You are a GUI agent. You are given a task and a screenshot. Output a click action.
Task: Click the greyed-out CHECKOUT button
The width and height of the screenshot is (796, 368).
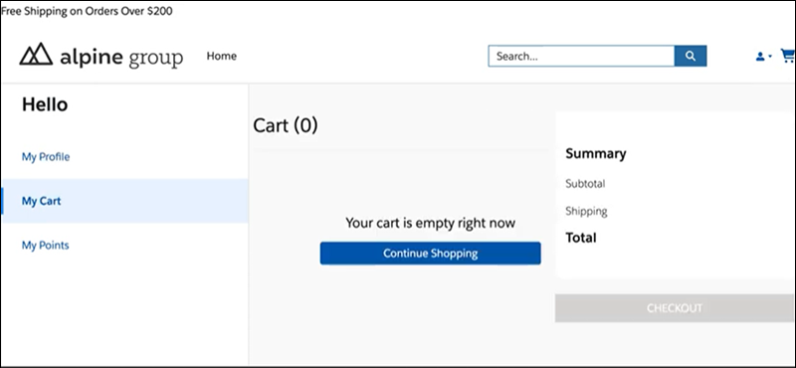pyautogui.click(x=675, y=308)
